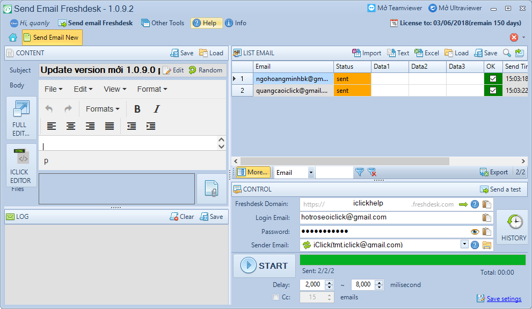The image size is (532, 309).
Task: Clear the log
Action: click(x=182, y=217)
